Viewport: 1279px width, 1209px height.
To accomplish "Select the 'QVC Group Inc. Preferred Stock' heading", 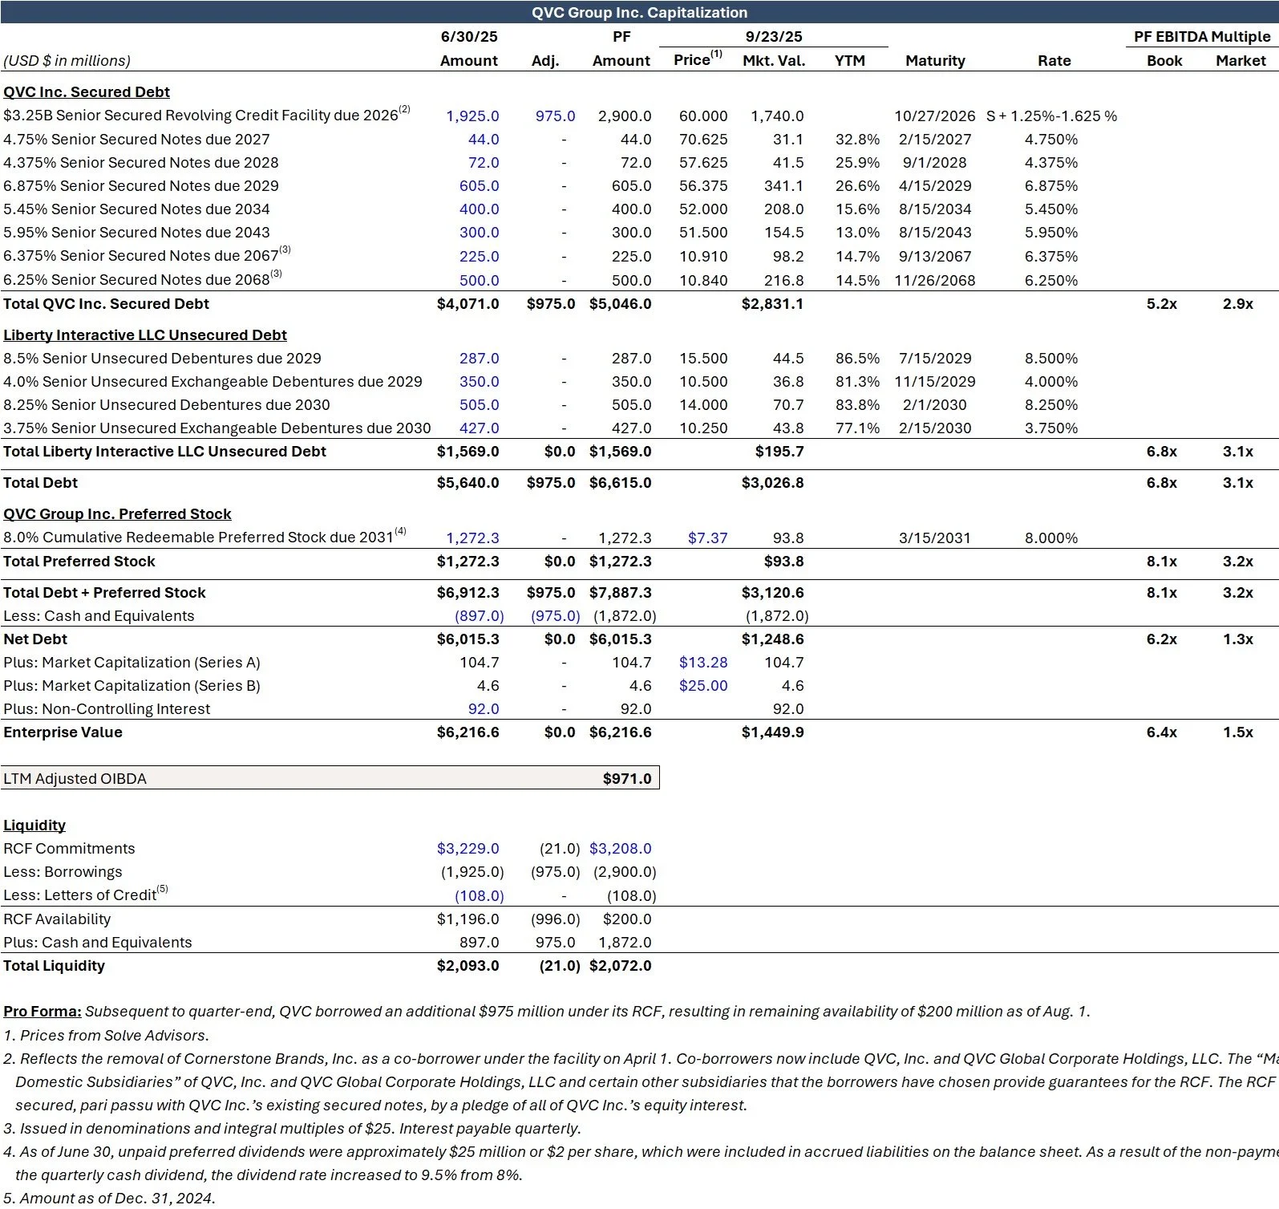I will click(117, 513).
